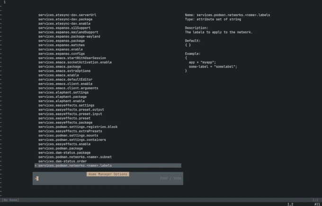The height and width of the screenshot is (206, 322).
Task: Click highlighted services.podman.networks.<name>.labels row
Action: (108, 166)
